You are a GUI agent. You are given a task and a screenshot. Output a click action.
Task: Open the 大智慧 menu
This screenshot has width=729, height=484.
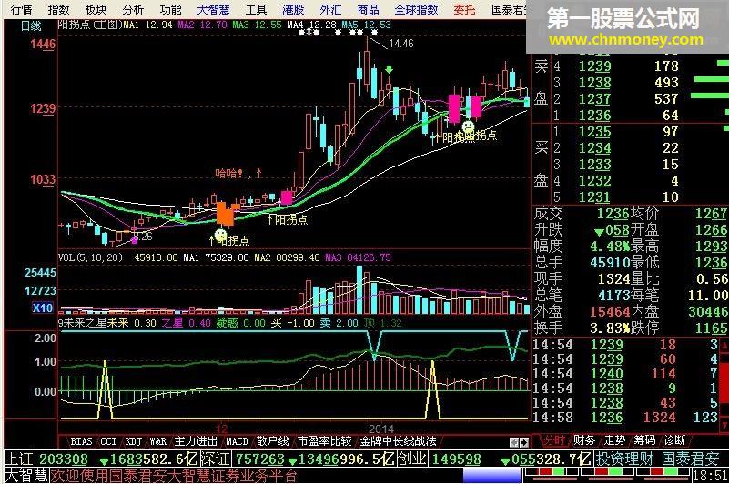[x=214, y=9]
